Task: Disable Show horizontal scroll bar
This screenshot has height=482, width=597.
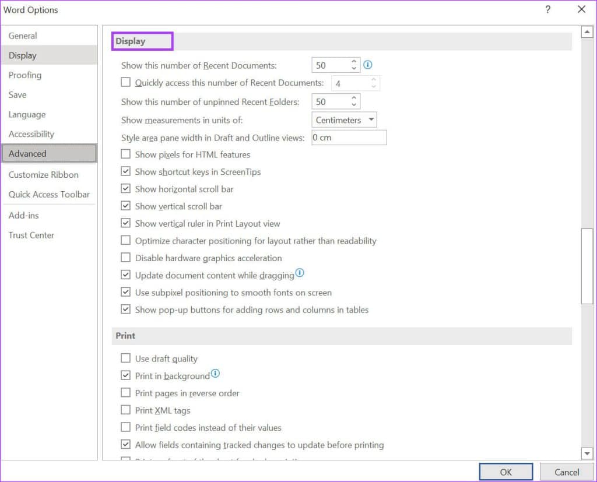Action: [x=125, y=189]
